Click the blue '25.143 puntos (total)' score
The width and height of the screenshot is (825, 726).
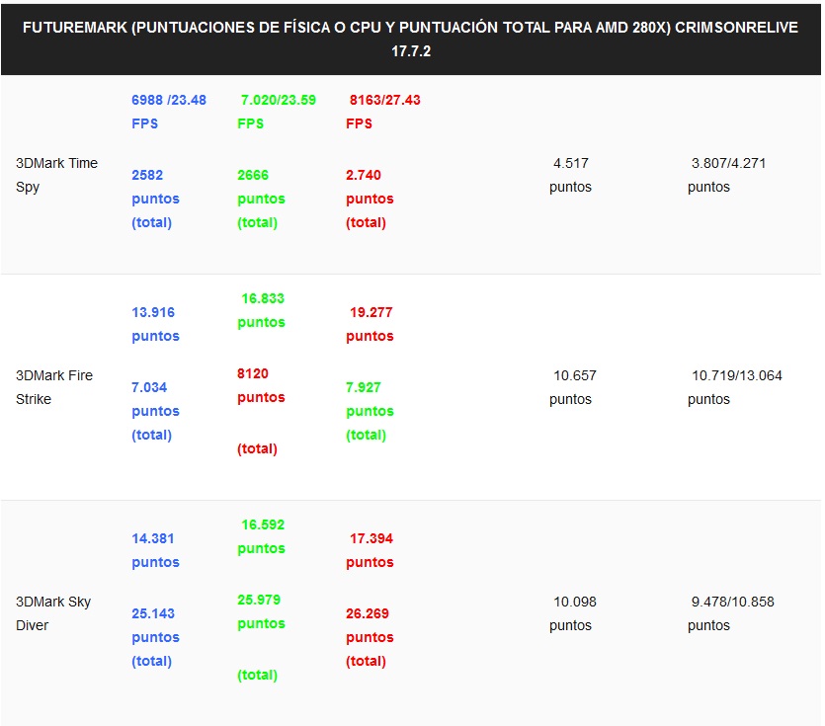pyautogui.click(x=156, y=637)
